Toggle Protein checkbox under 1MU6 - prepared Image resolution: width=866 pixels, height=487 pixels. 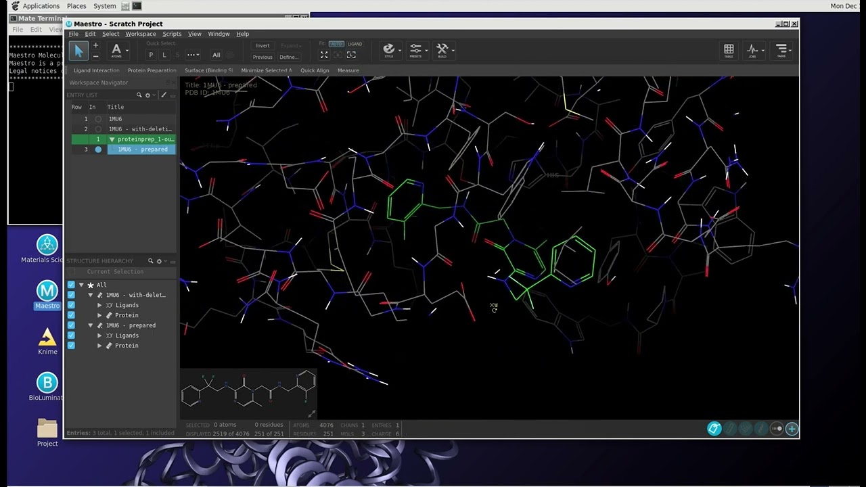pos(71,346)
